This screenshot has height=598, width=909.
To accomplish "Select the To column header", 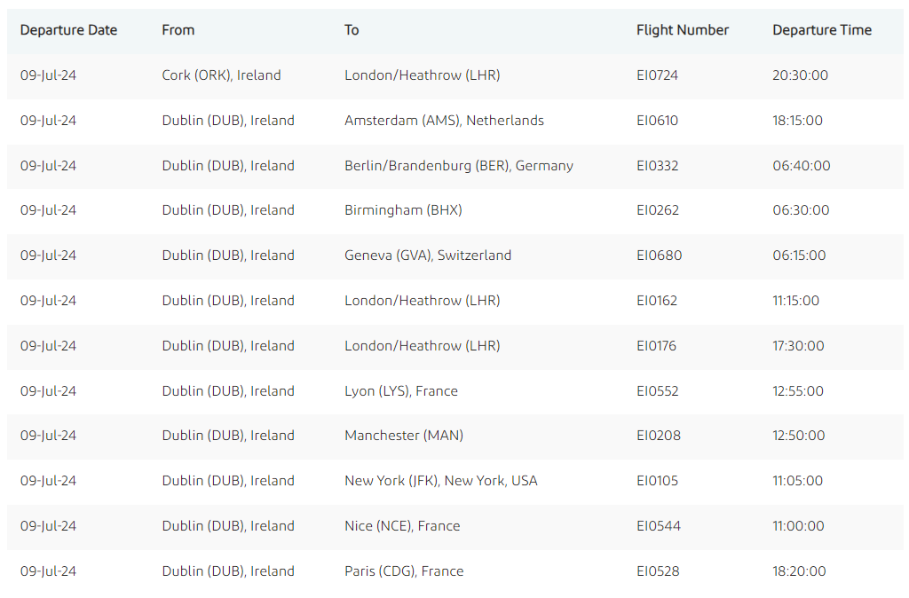I will click(352, 30).
